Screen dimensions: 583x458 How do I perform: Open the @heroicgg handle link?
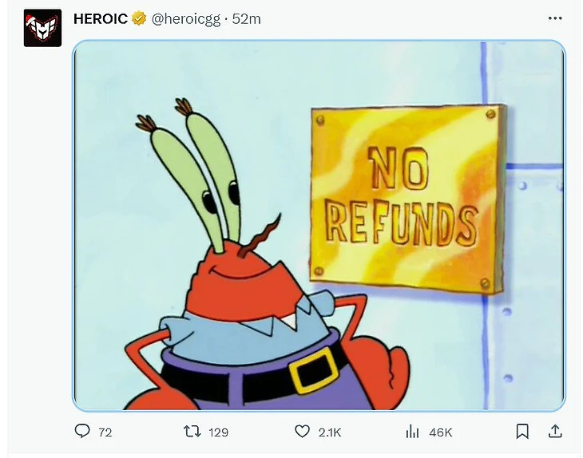186,19
